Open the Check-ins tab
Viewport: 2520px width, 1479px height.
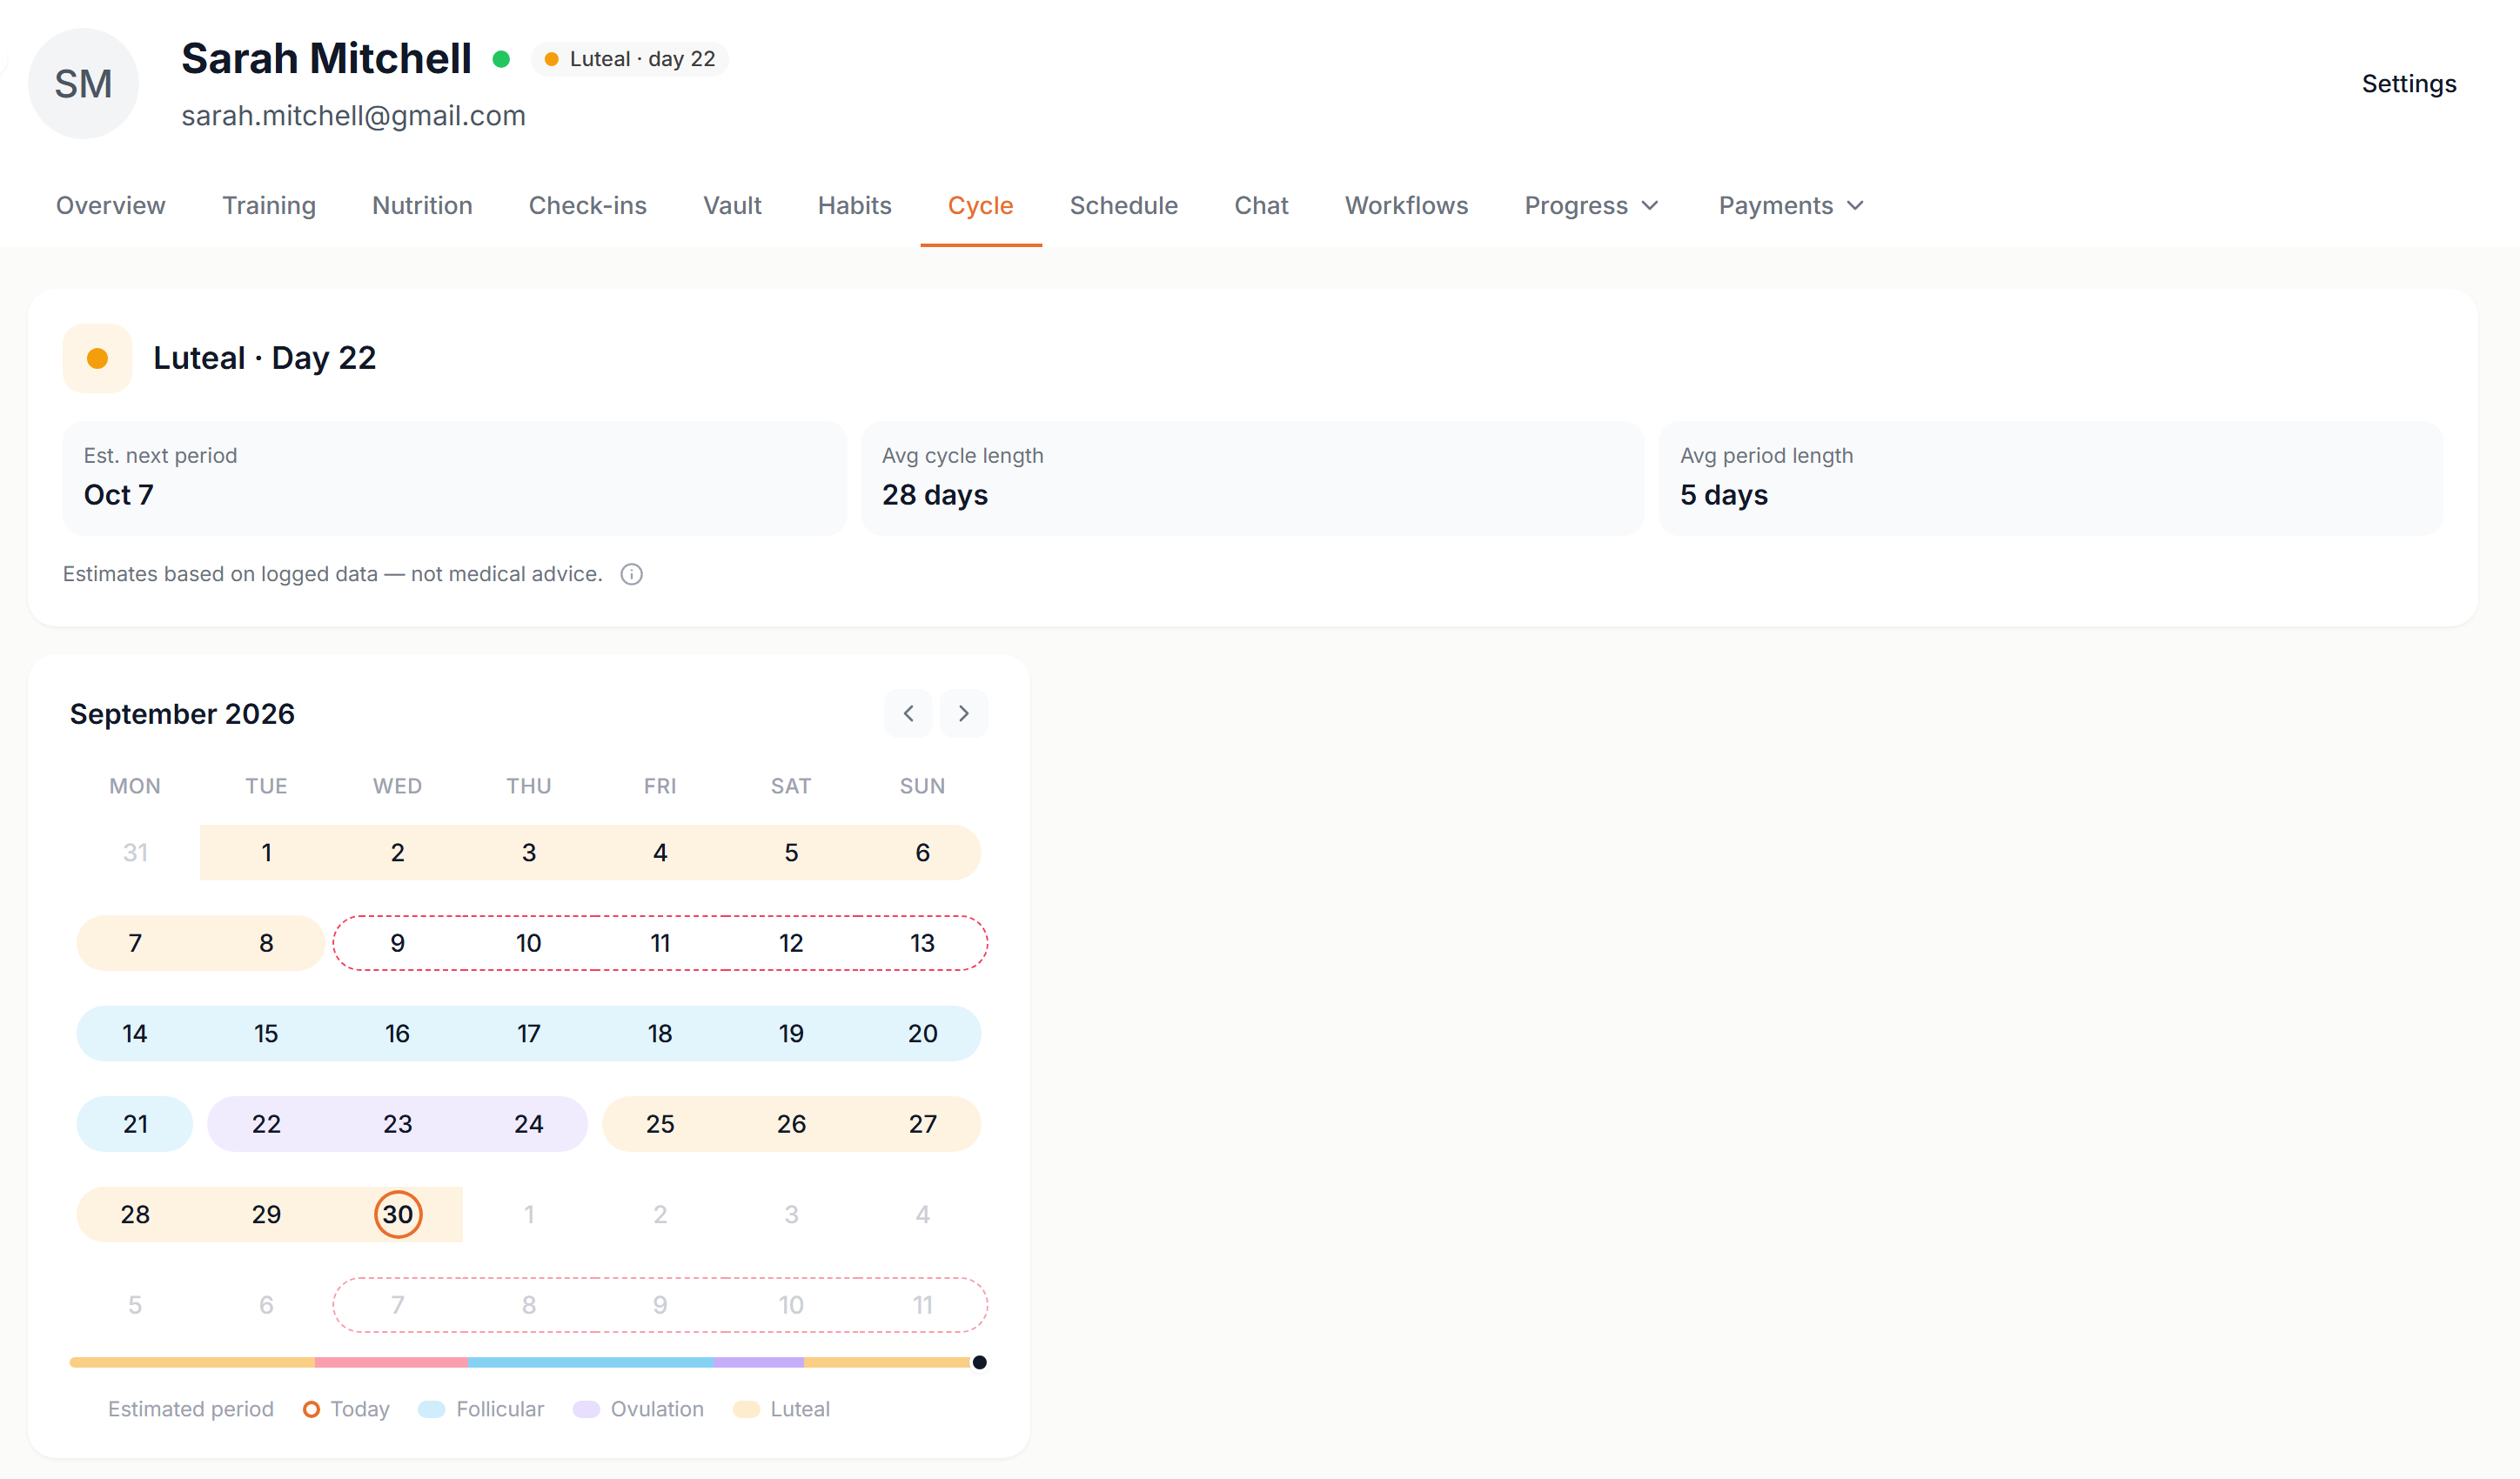tap(587, 205)
